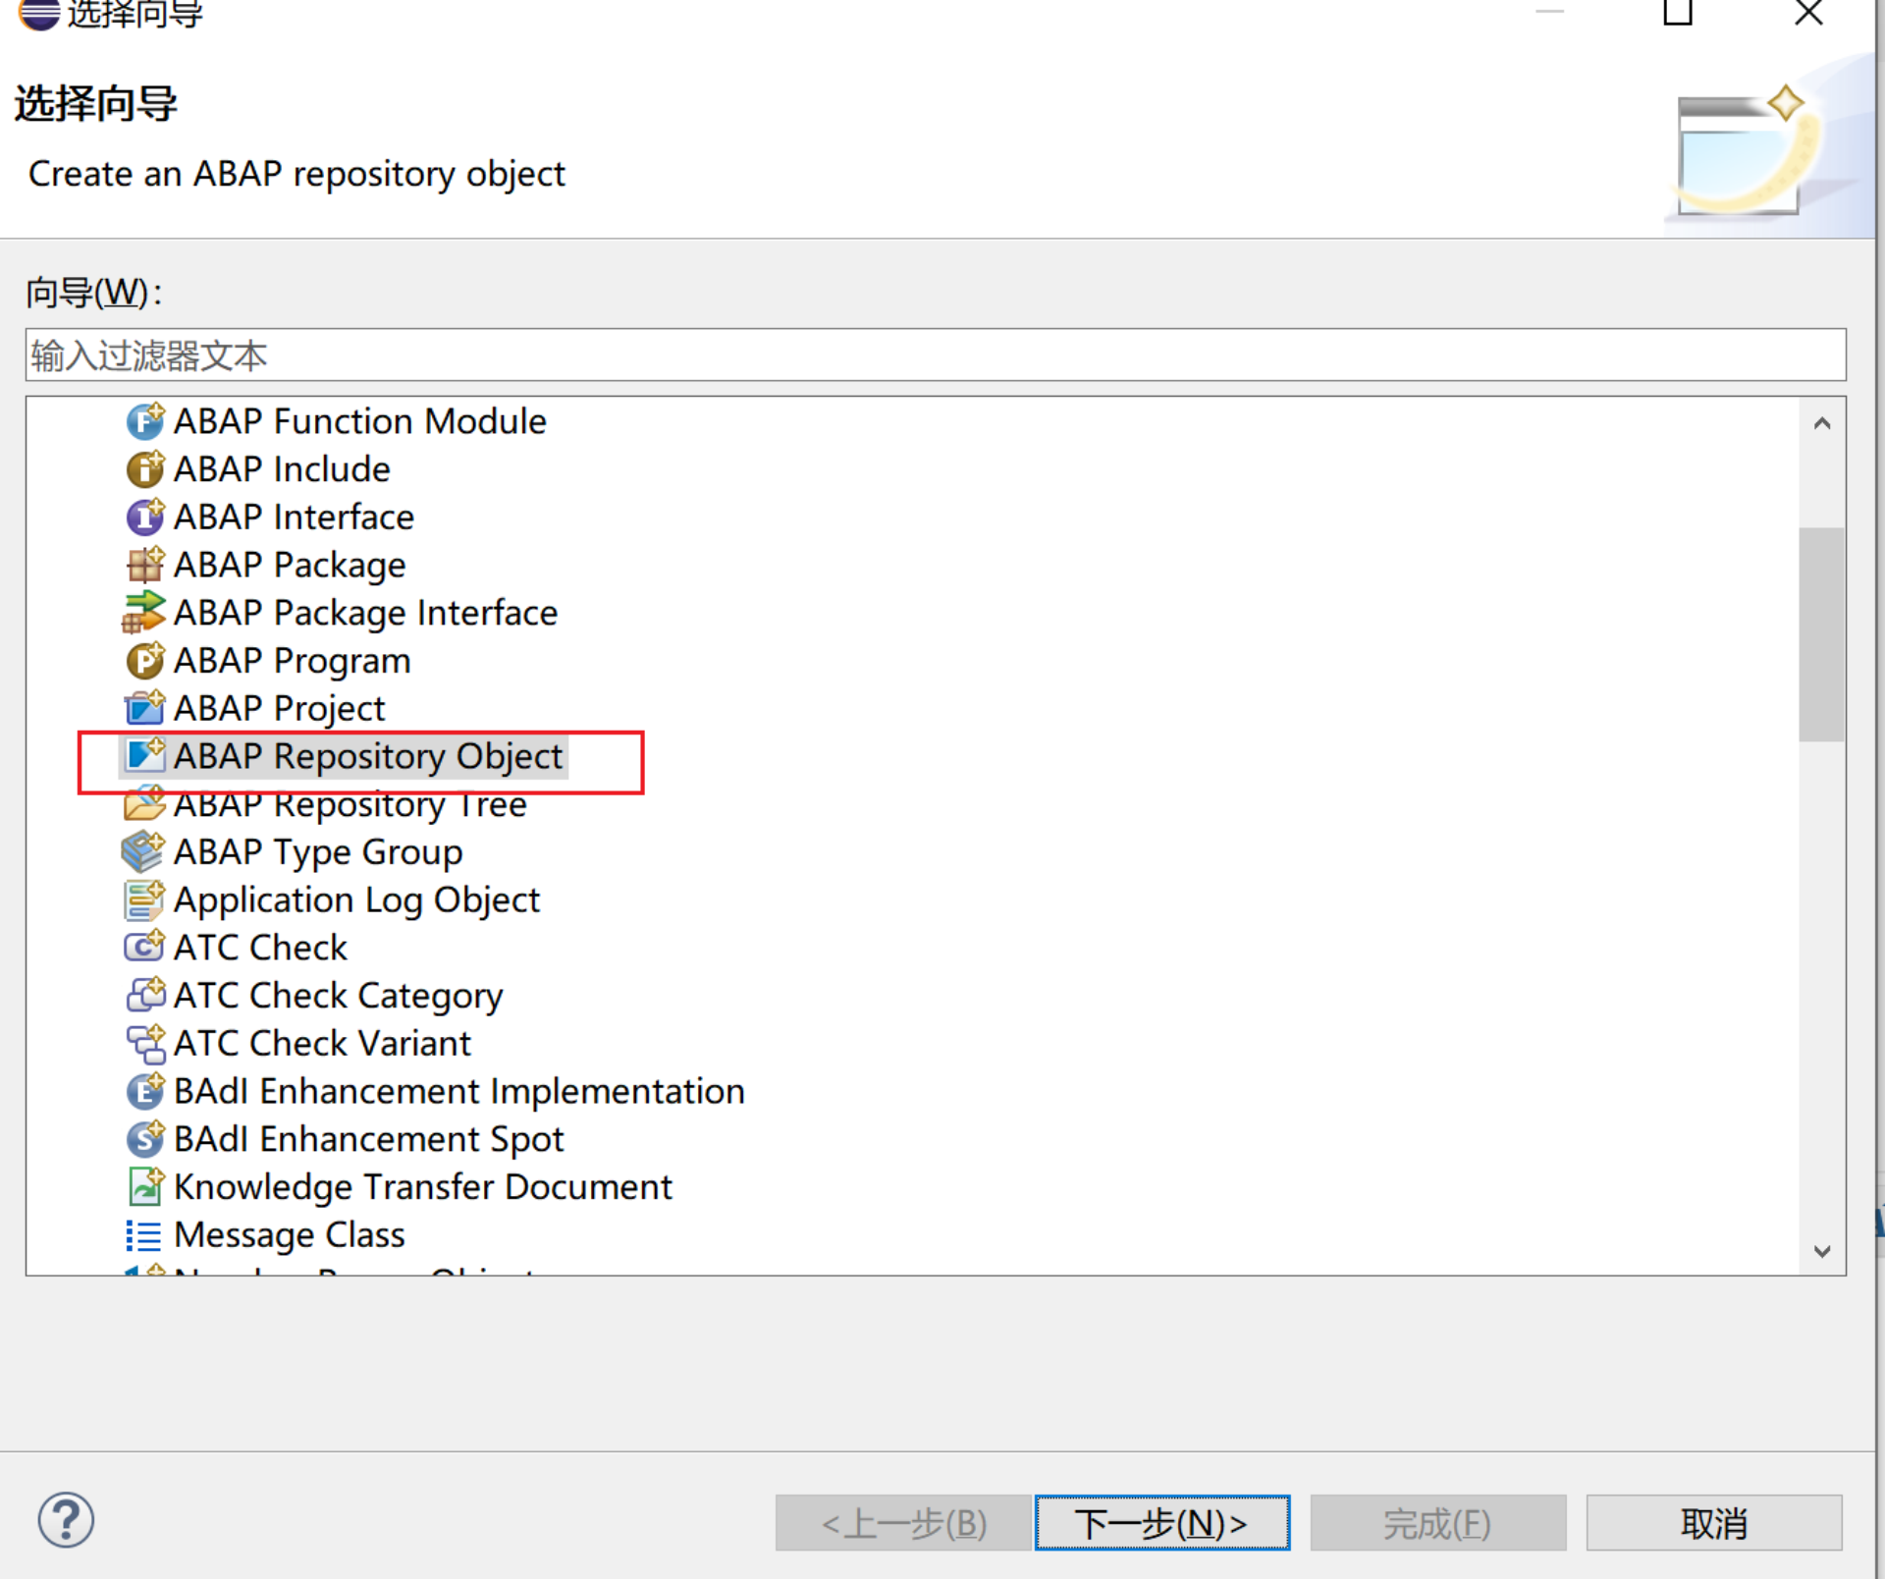This screenshot has width=1885, height=1579.
Task: Click the Message Class list icon
Action: click(x=143, y=1235)
